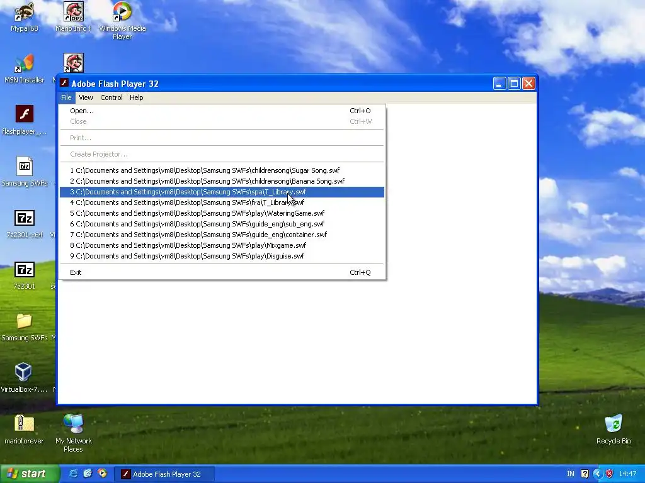Select the VirtualBox-7 installer icon
The height and width of the screenshot is (483, 645).
point(24,378)
